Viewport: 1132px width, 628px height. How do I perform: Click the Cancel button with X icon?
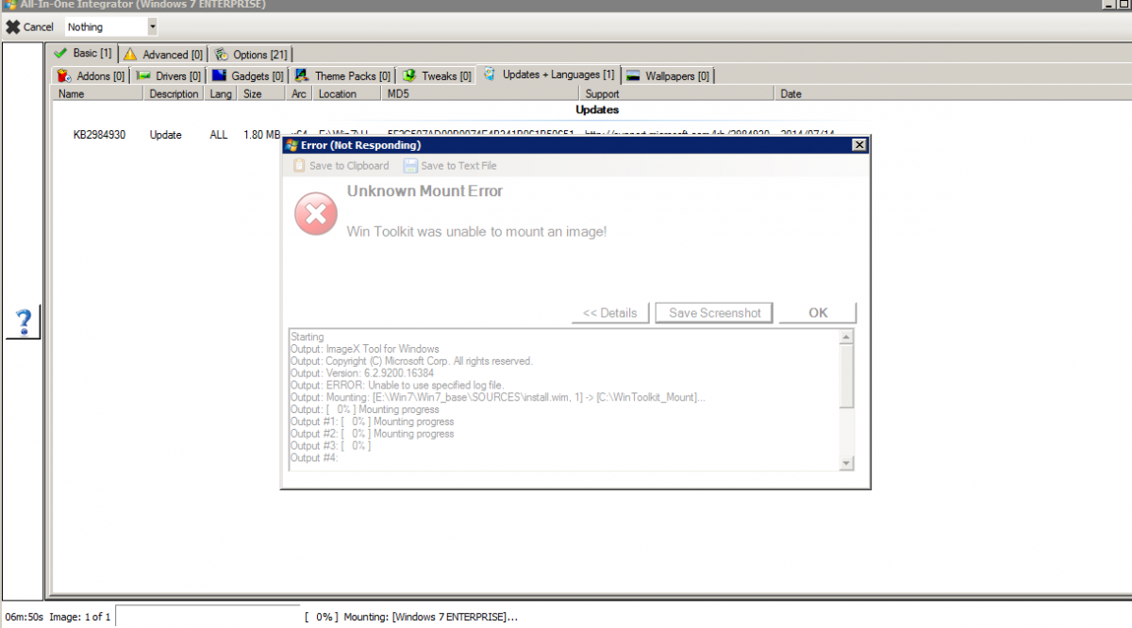29,26
